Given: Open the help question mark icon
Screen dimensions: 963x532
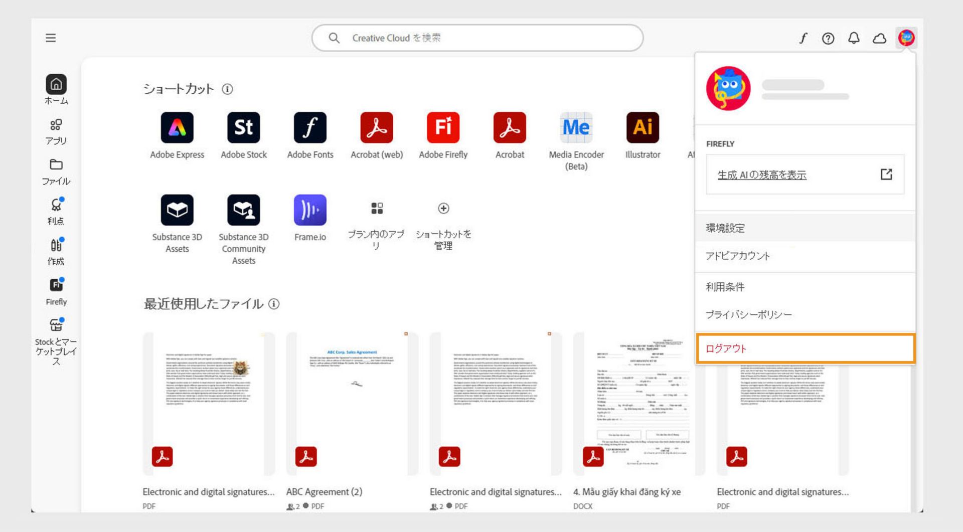Looking at the screenshot, I should pyautogui.click(x=828, y=38).
